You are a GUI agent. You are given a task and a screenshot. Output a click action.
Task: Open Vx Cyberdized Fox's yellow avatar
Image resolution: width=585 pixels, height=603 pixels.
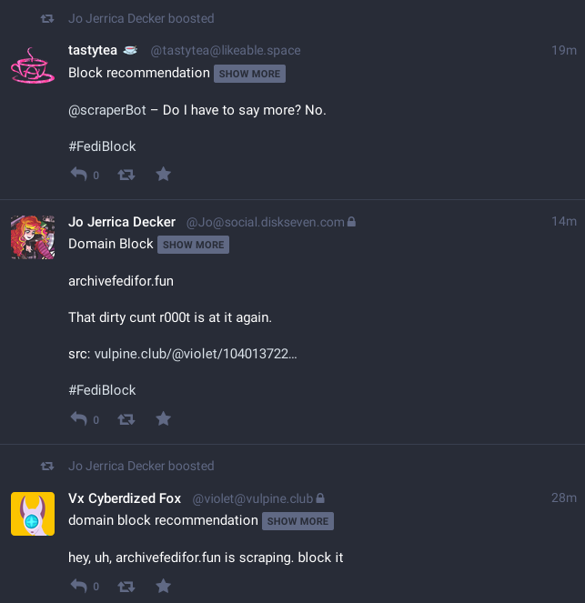33,514
